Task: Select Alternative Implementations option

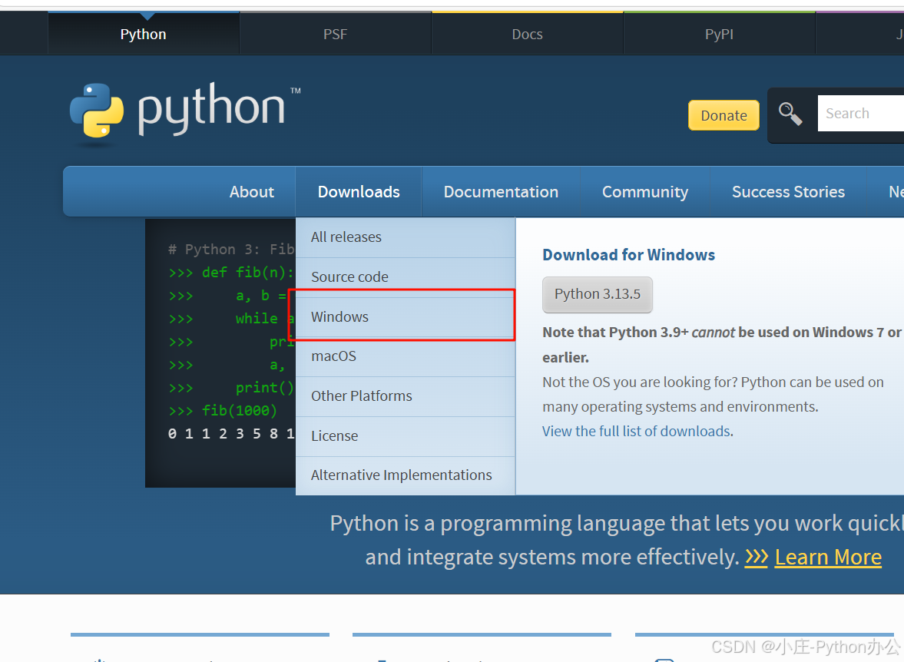Action: (401, 475)
